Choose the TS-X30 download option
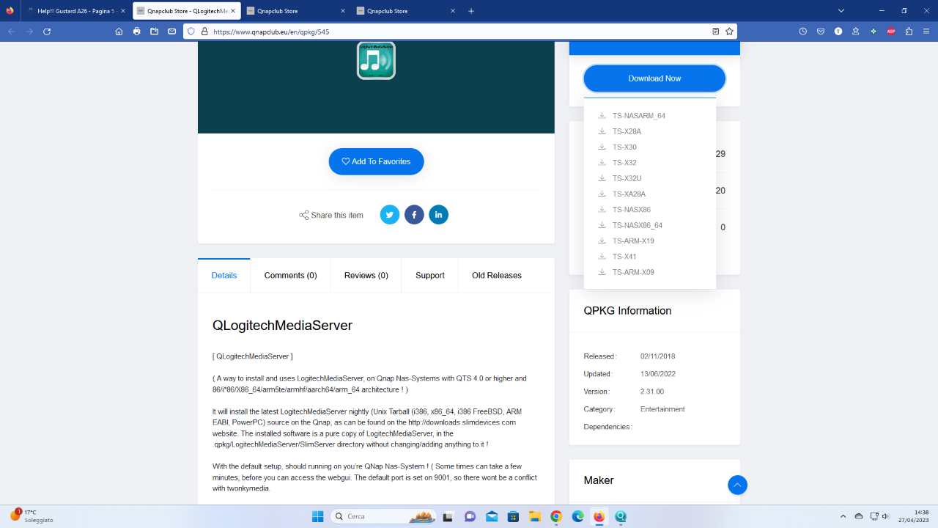The height and width of the screenshot is (528, 938). point(618,147)
